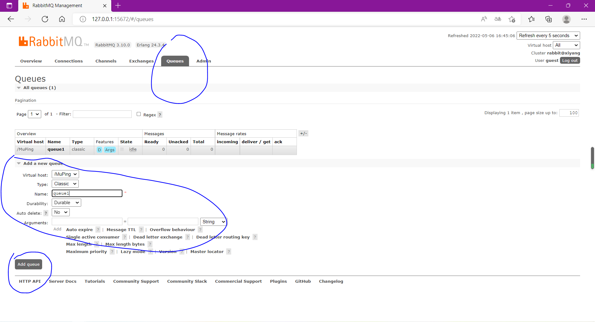Switch to the Connections tab
The height and width of the screenshot is (322, 595).
click(69, 61)
